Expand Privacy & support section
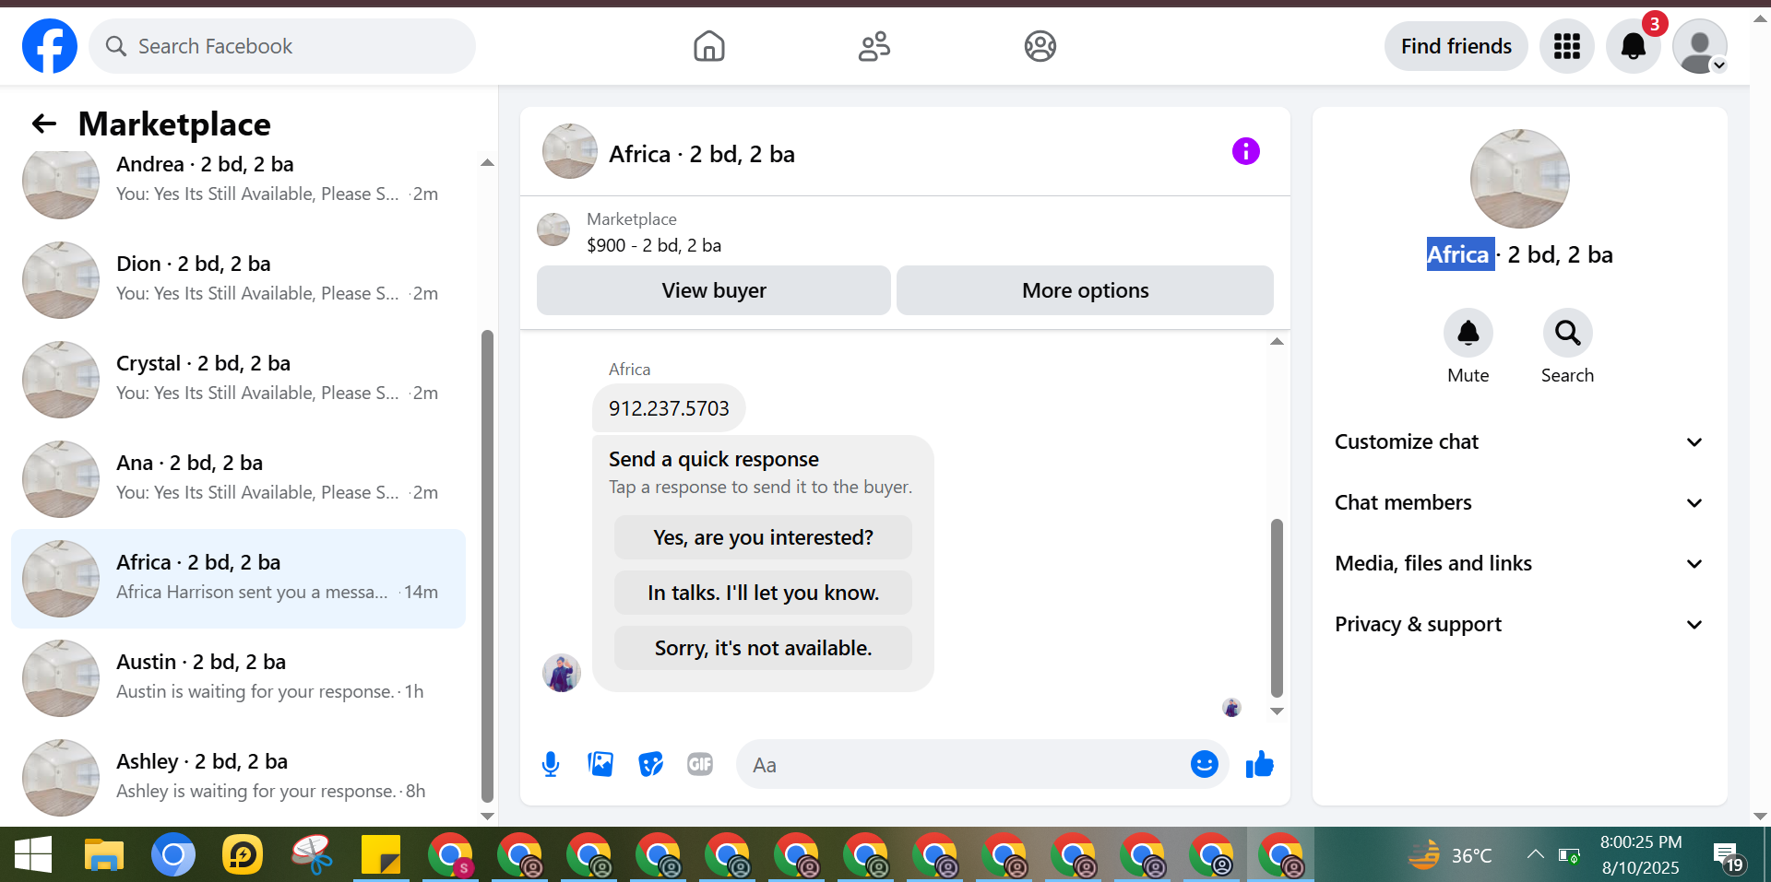The width and height of the screenshot is (1771, 882). [x=1519, y=624]
